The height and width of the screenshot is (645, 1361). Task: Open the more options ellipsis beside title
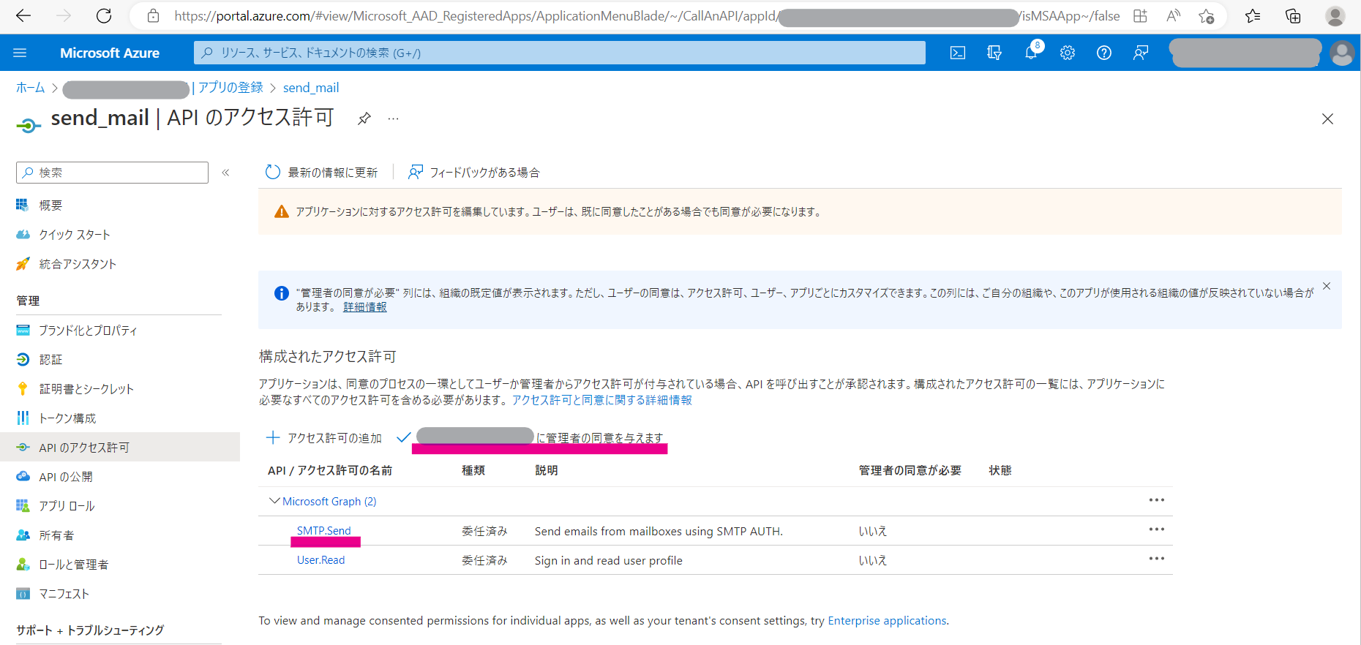(394, 118)
